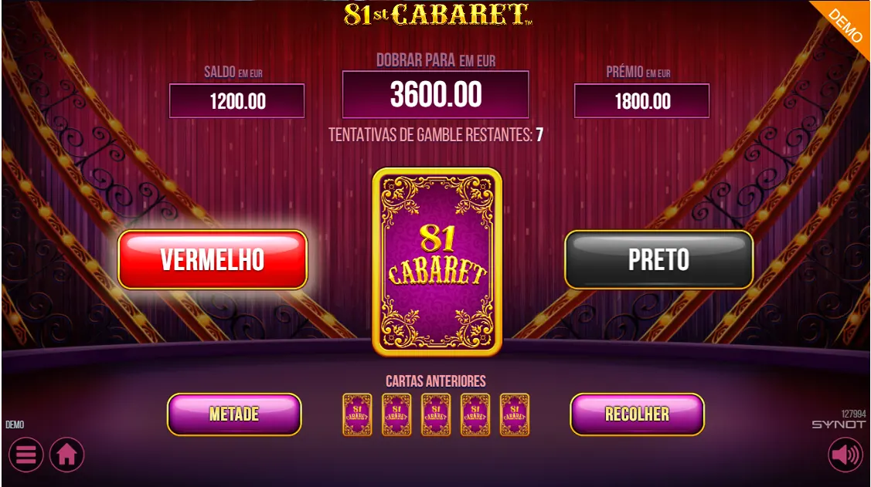Click the remaining gamble attempts text
Image resolution: width=871 pixels, height=487 pixels.
pyautogui.click(x=436, y=135)
